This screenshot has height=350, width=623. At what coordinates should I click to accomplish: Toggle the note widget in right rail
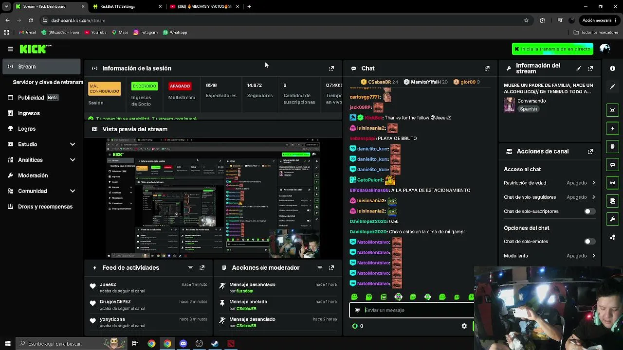612,146
